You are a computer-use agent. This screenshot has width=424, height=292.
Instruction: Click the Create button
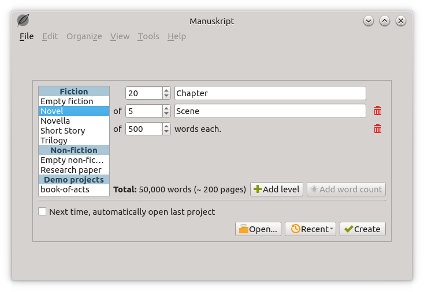pyautogui.click(x=363, y=229)
